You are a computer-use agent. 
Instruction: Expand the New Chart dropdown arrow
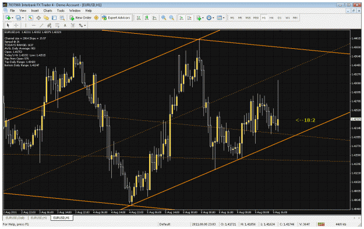12,18
